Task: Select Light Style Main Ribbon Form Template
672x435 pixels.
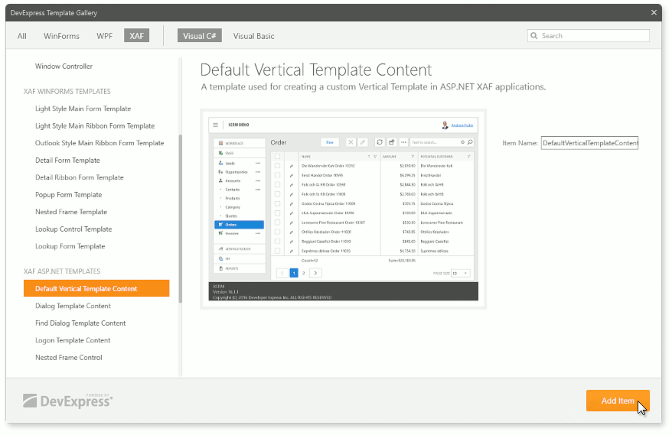Action: [95, 126]
